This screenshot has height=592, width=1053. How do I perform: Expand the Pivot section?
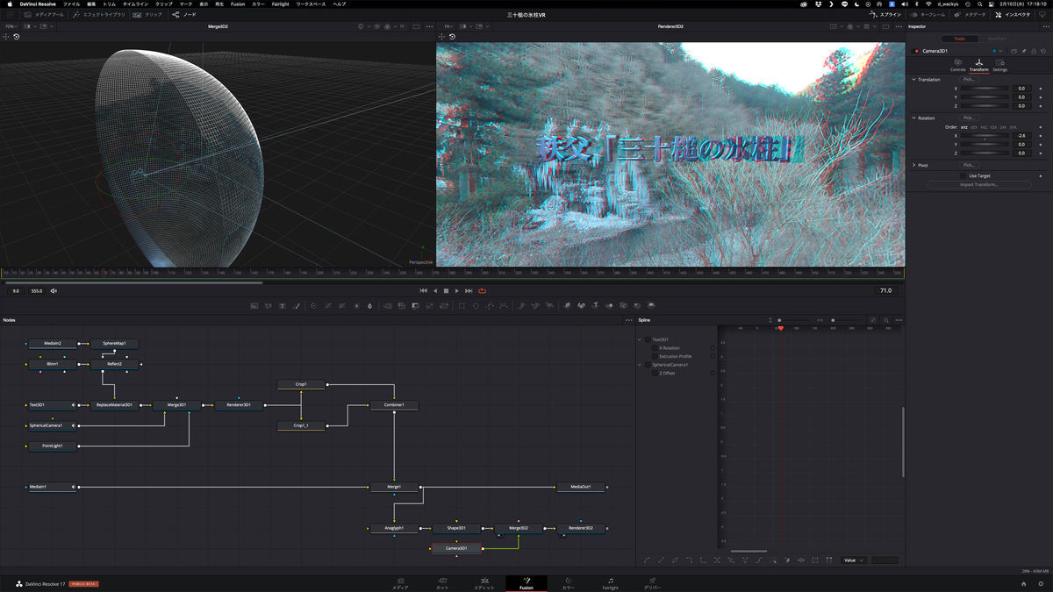tap(913, 165)
